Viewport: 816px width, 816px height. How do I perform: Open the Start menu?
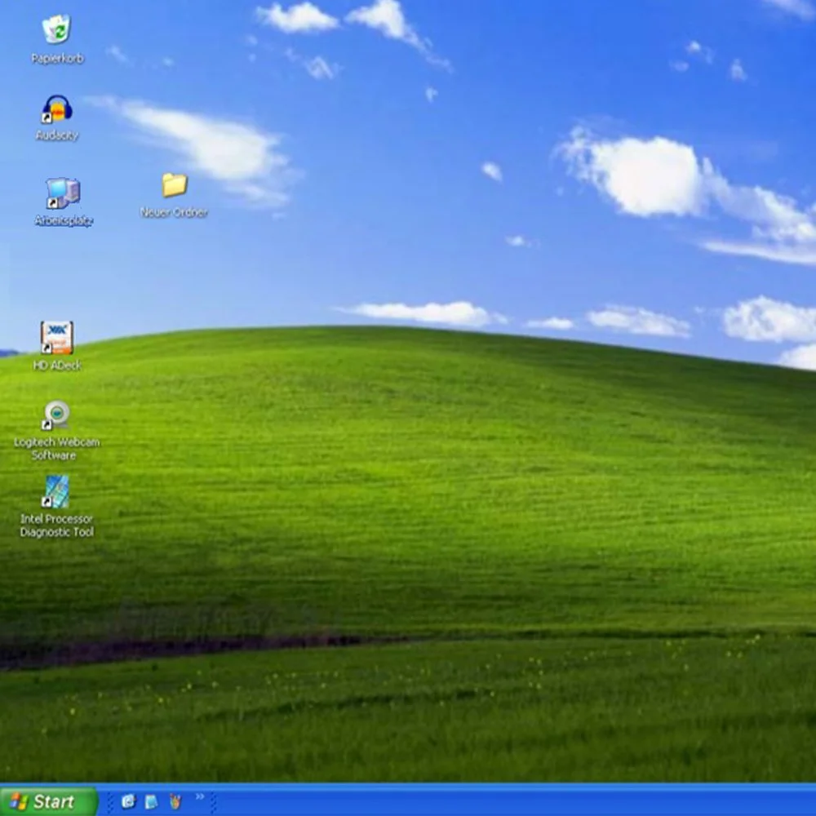pyautogui.click(x=49, y=801)
